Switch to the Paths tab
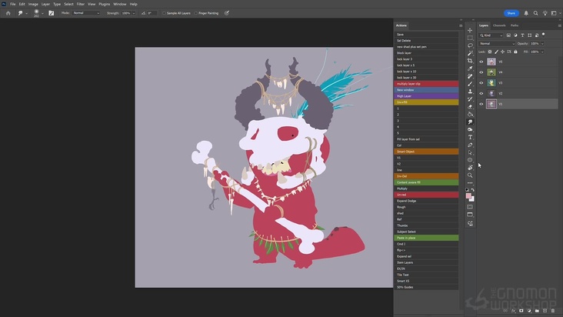Image resolution: width=563 pixels, height=317 pixels. 515,25
